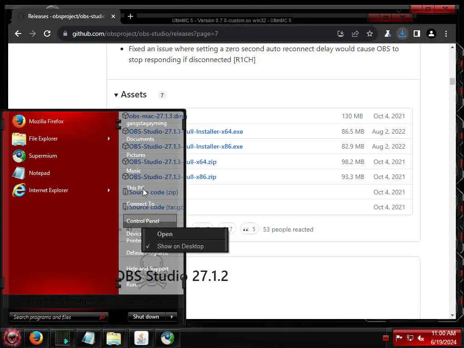Click the site lock icon in address bar
This screenshot has width=464, height=348.
point(65,34)
